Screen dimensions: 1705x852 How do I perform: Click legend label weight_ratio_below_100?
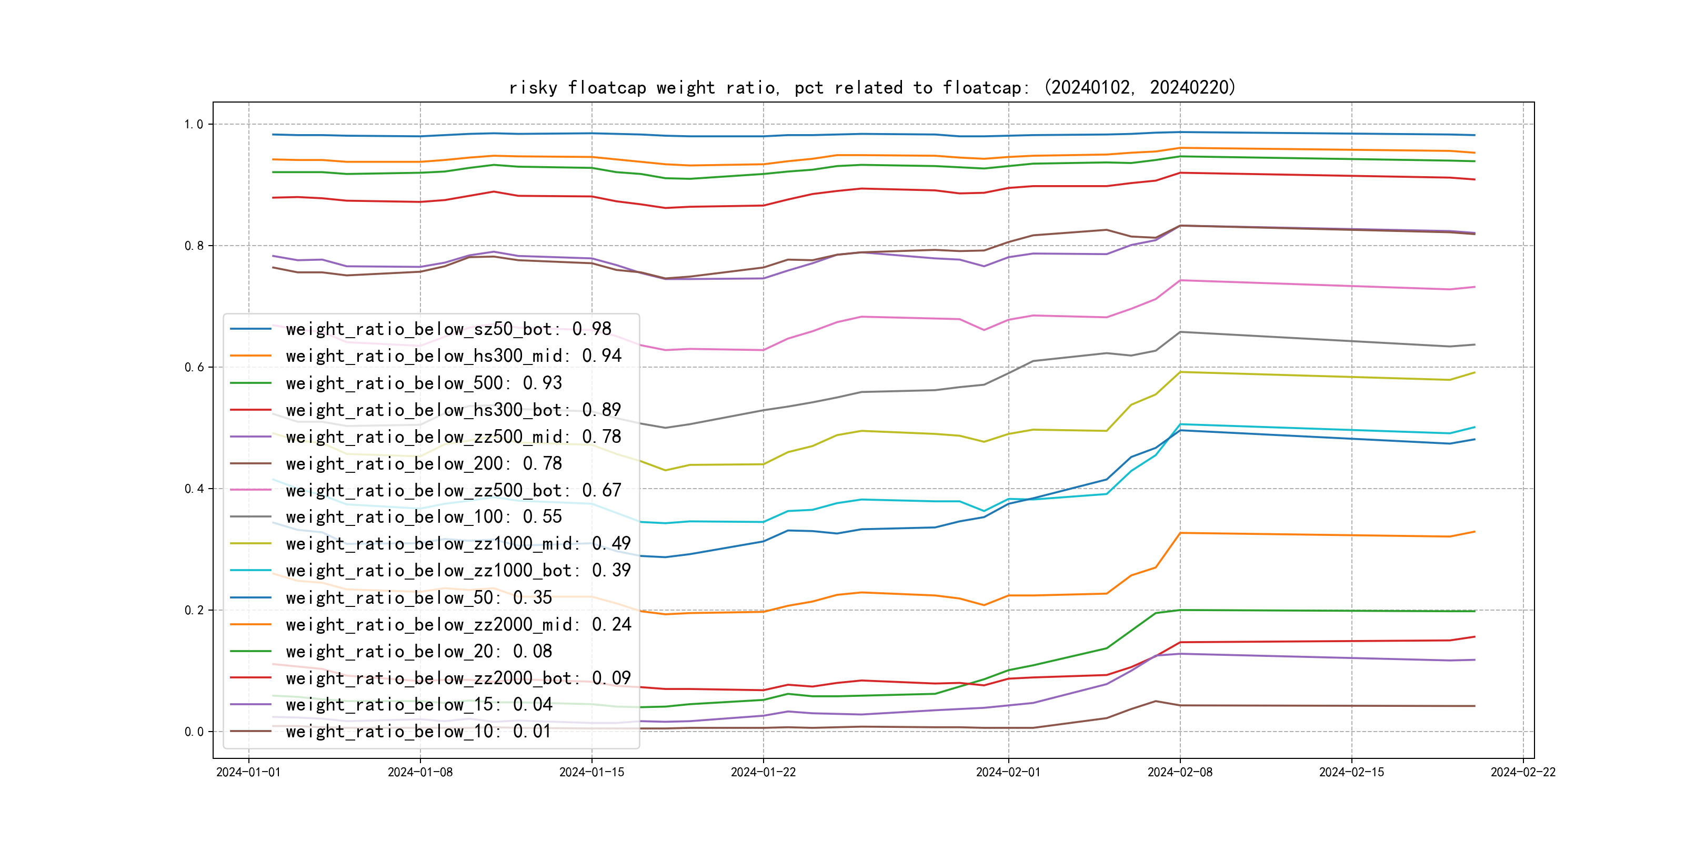coord(424,516)
